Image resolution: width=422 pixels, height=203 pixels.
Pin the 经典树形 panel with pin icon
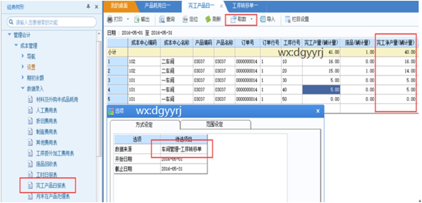point(88,7)
